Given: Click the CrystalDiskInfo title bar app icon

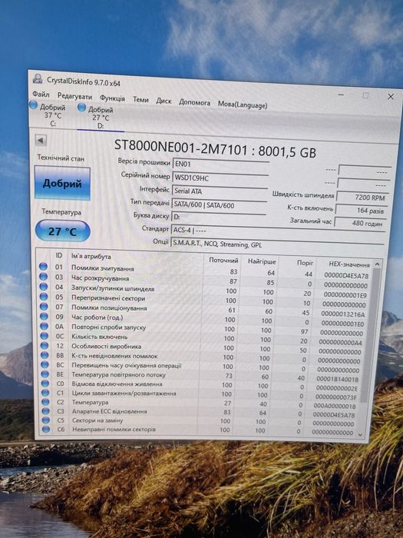Looking at the screenshot, I should (38, 78).
